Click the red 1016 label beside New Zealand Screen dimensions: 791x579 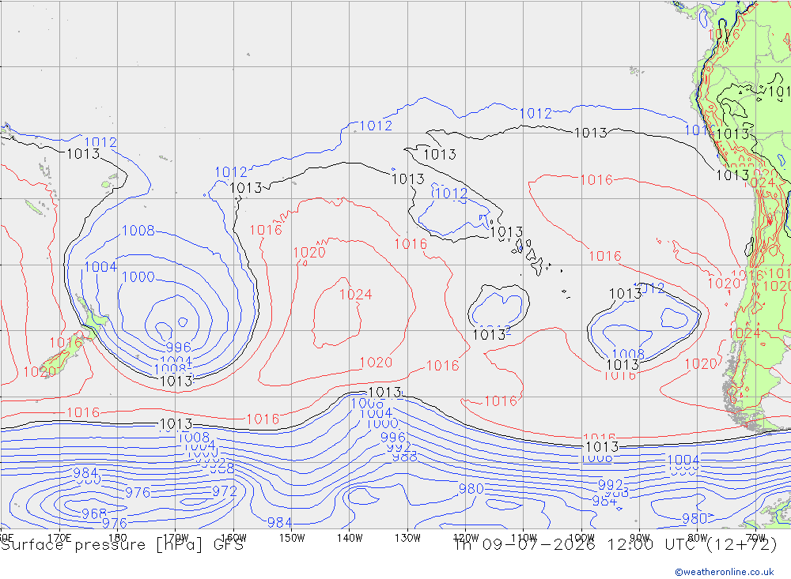click(x=66, y=343)
